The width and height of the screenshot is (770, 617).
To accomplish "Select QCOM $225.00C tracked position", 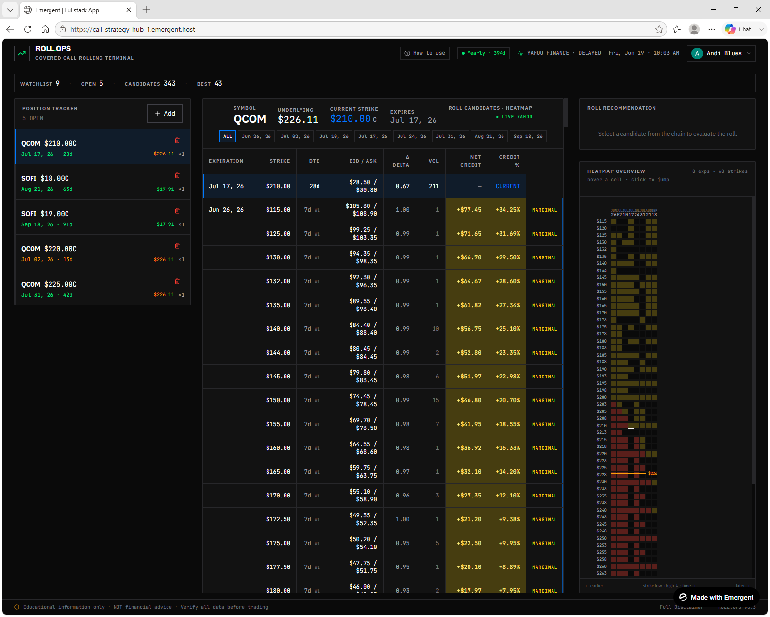I will (x=102, y=288).
